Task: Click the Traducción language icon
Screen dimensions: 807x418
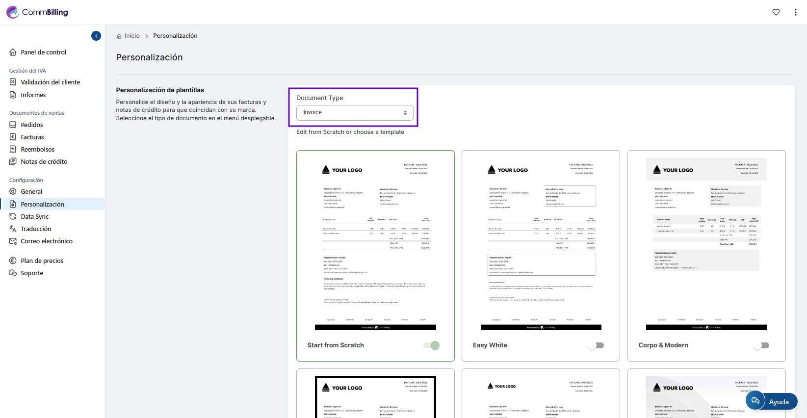Action: coord(13,229)
